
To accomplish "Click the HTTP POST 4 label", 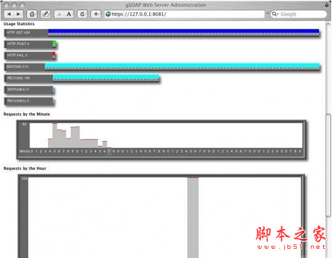I will click(18, 44).
